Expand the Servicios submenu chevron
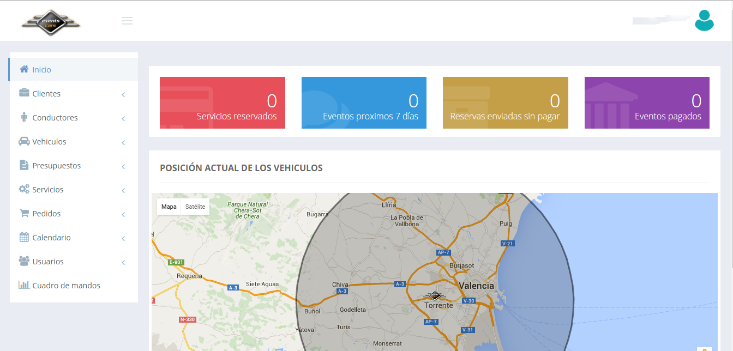The height and width of the screenshot is (351, 733). click(x=123, y=190)
